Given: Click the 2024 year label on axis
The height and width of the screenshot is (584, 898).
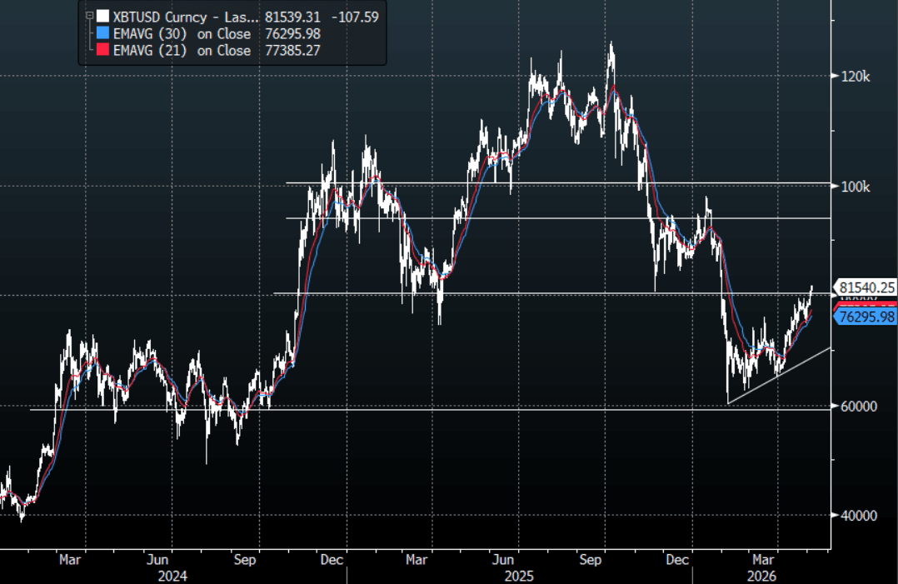Looking at the screenshot, I should click(172, 576).
